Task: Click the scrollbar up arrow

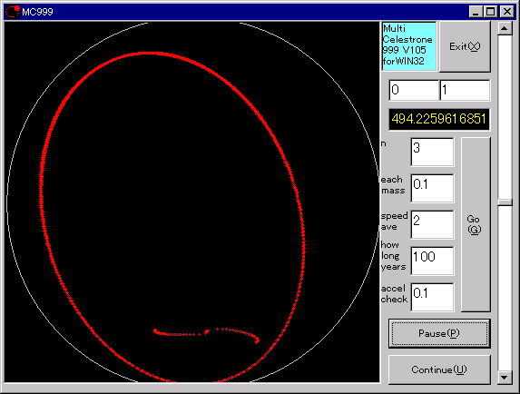Action: [505, 28]
